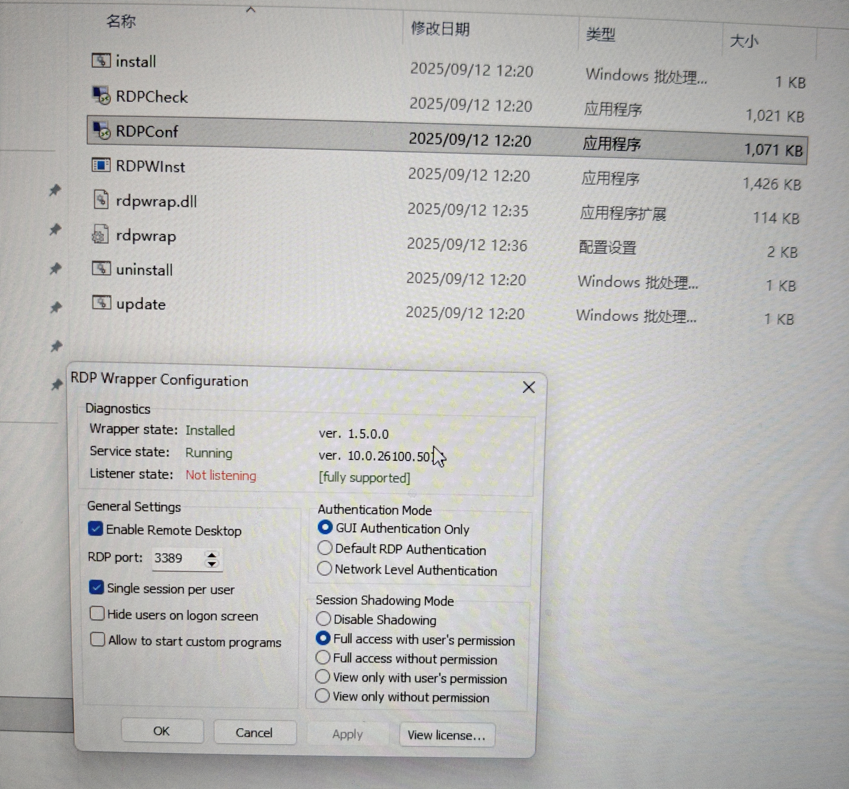Select the RDPWInst application icon
849x789 pixels.
click(x=101, y=165)
